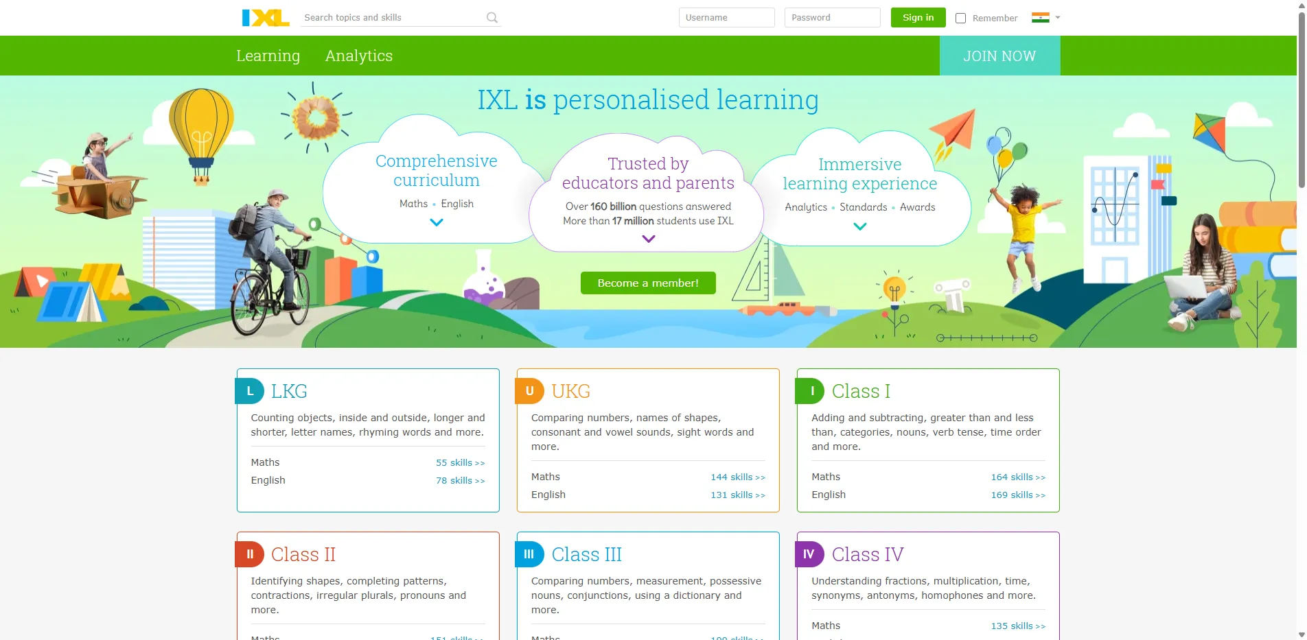Click JOIN NOW
This screenshot has height=640, width=1307.
point(999,56)
